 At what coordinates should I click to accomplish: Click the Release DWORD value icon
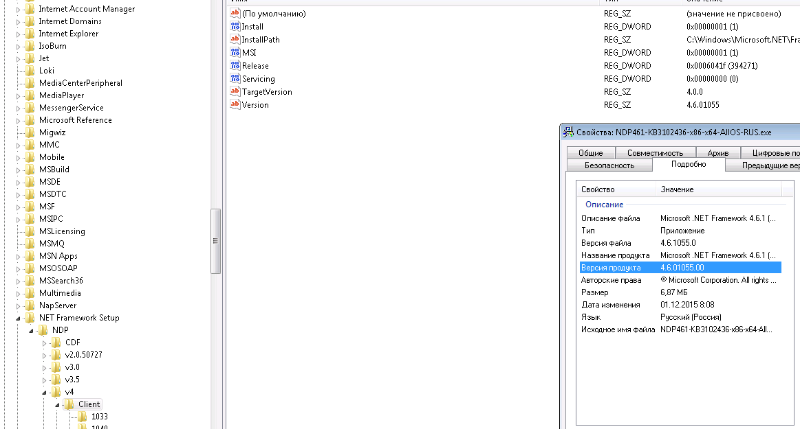(x=235, y=66)
